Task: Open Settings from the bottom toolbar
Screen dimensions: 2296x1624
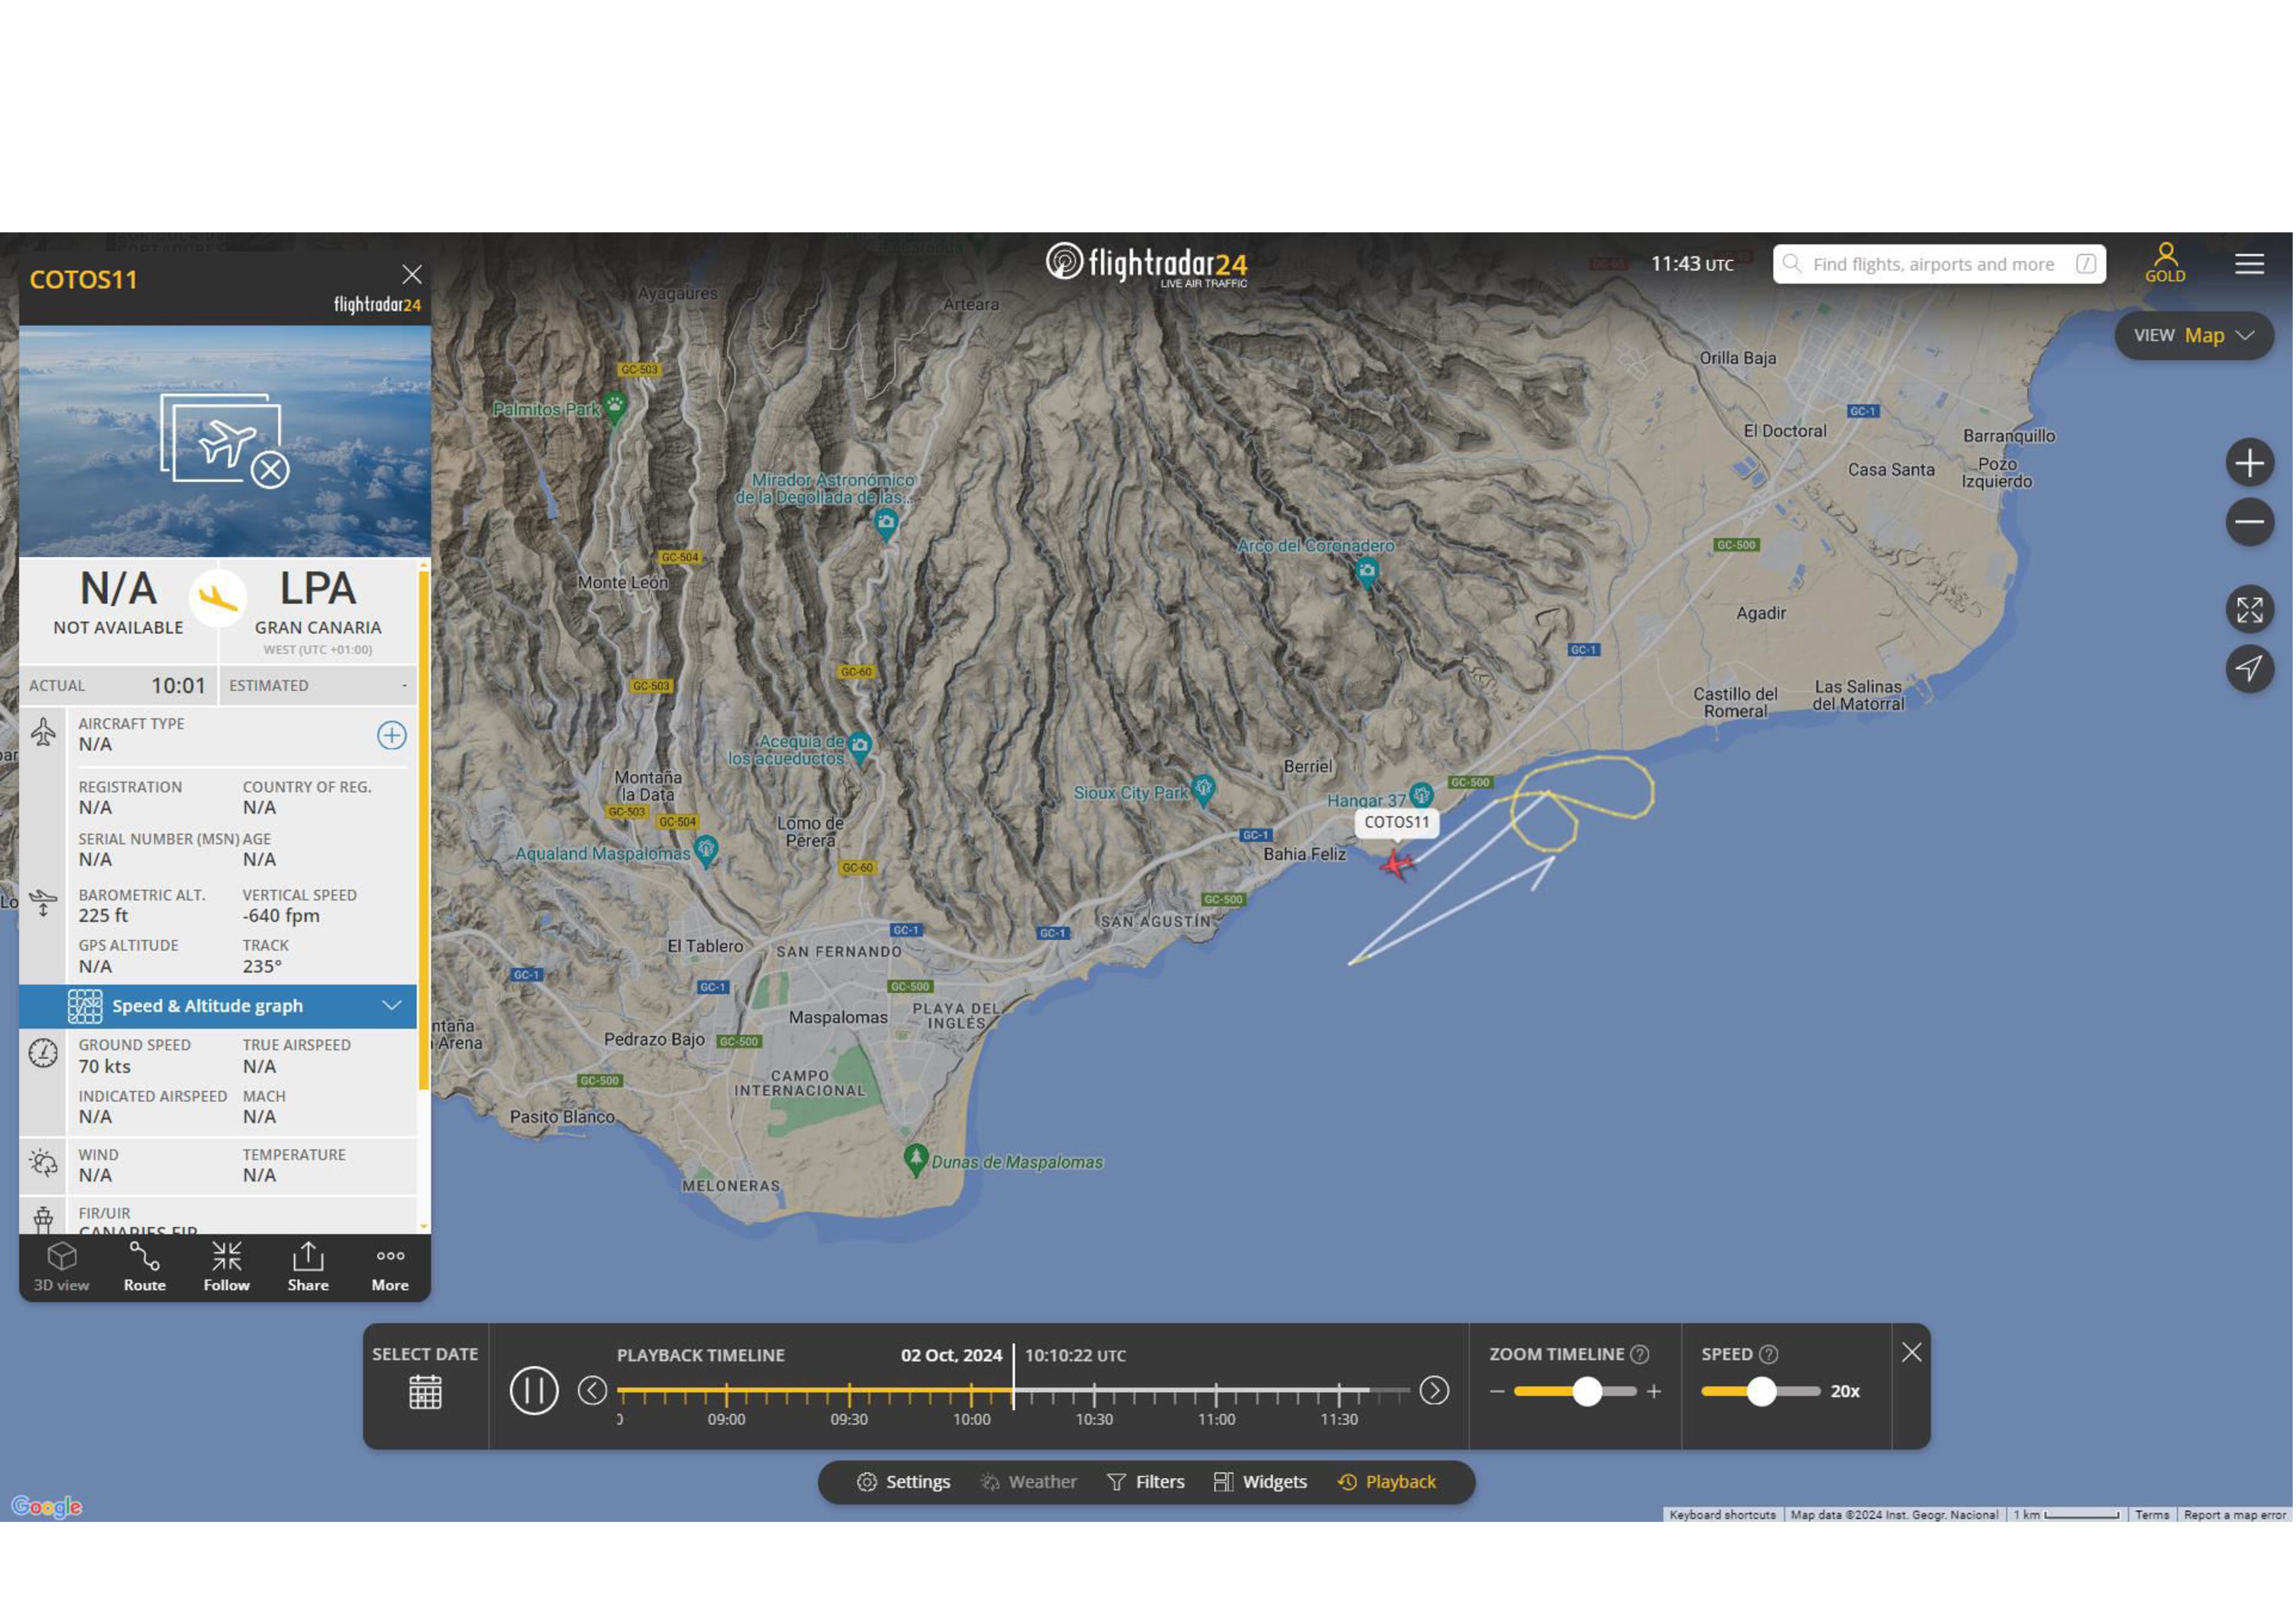Action: point(903,1482)
